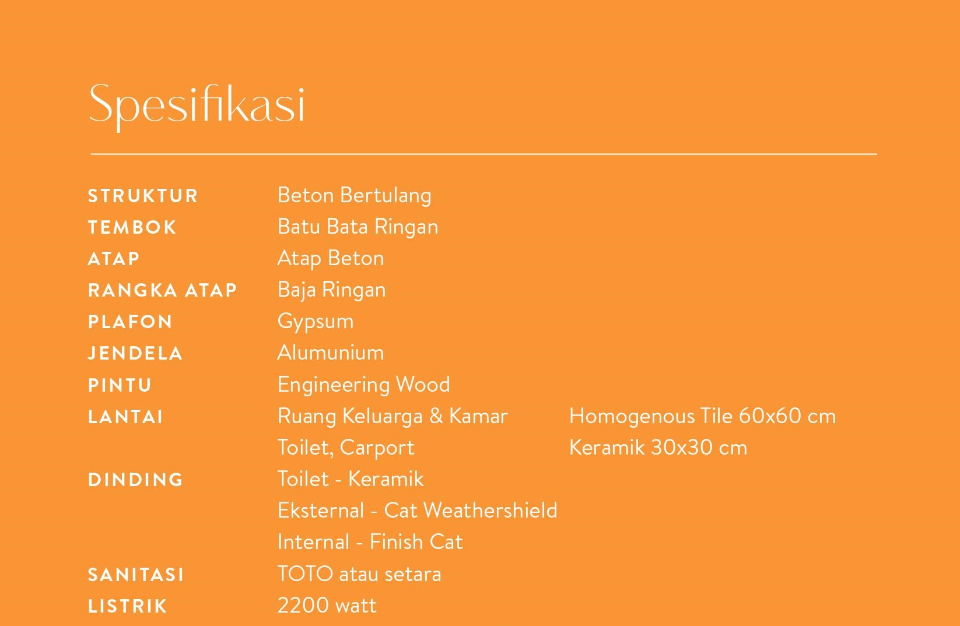Click the Spesifikasi heading

coord(197,105)
